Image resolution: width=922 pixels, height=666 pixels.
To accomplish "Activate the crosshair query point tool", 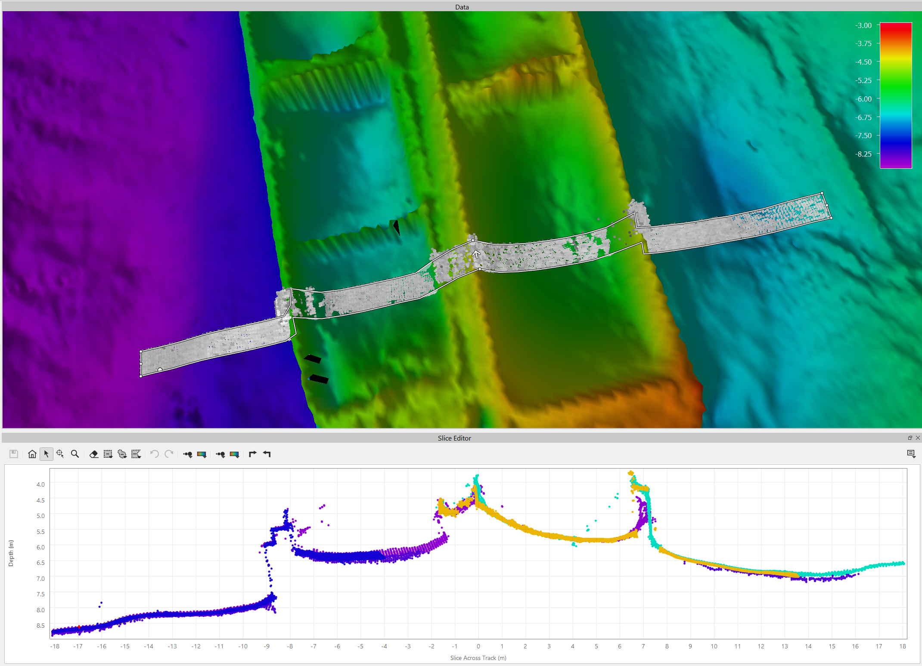I will point(60,454).
